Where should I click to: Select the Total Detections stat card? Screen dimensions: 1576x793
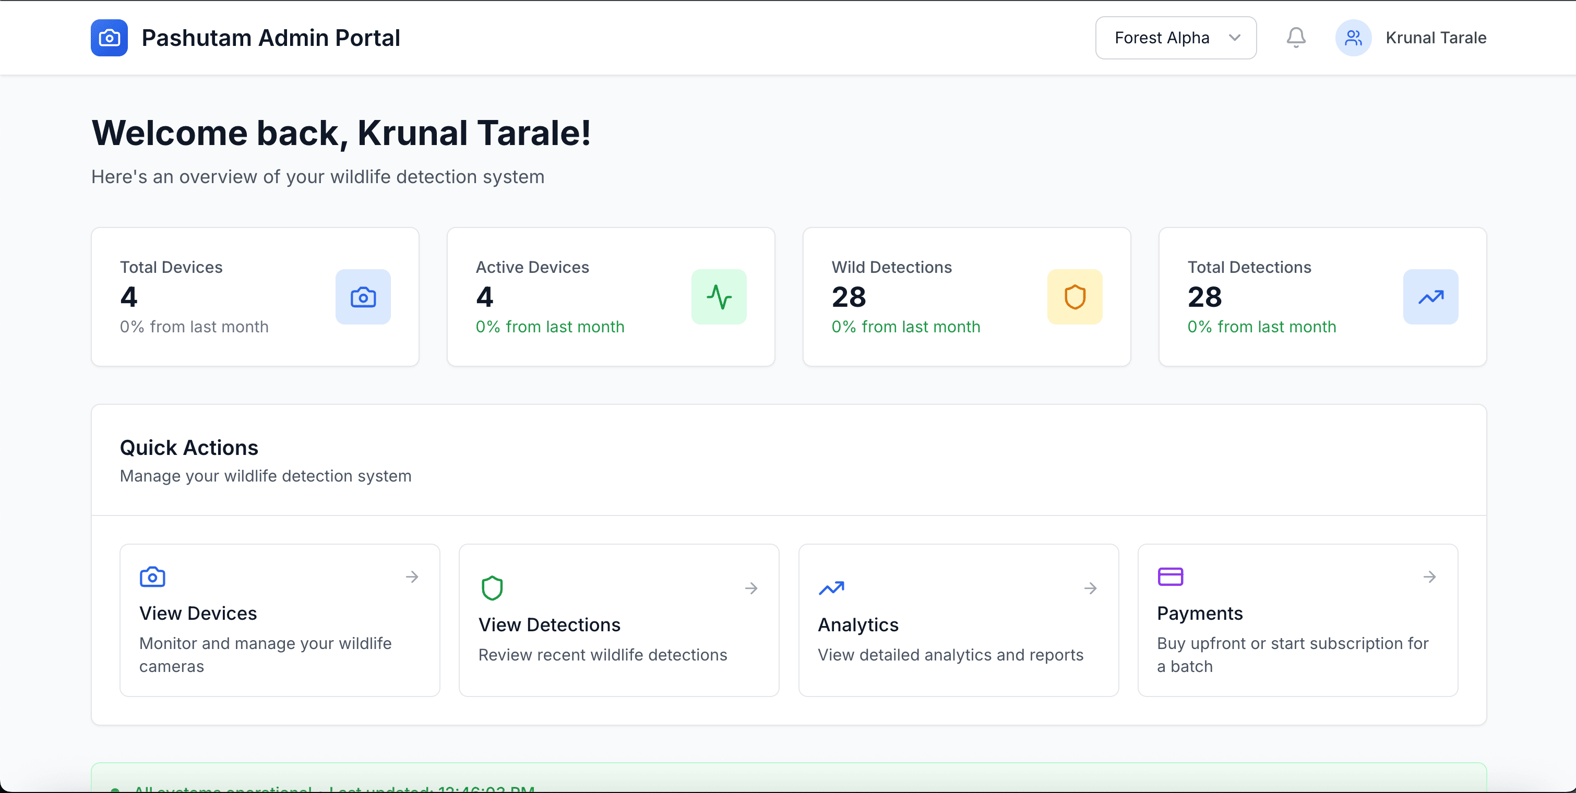click(x=1323, y=297)
